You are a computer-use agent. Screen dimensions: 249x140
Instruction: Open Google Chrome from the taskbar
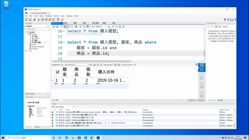[92, 138]
